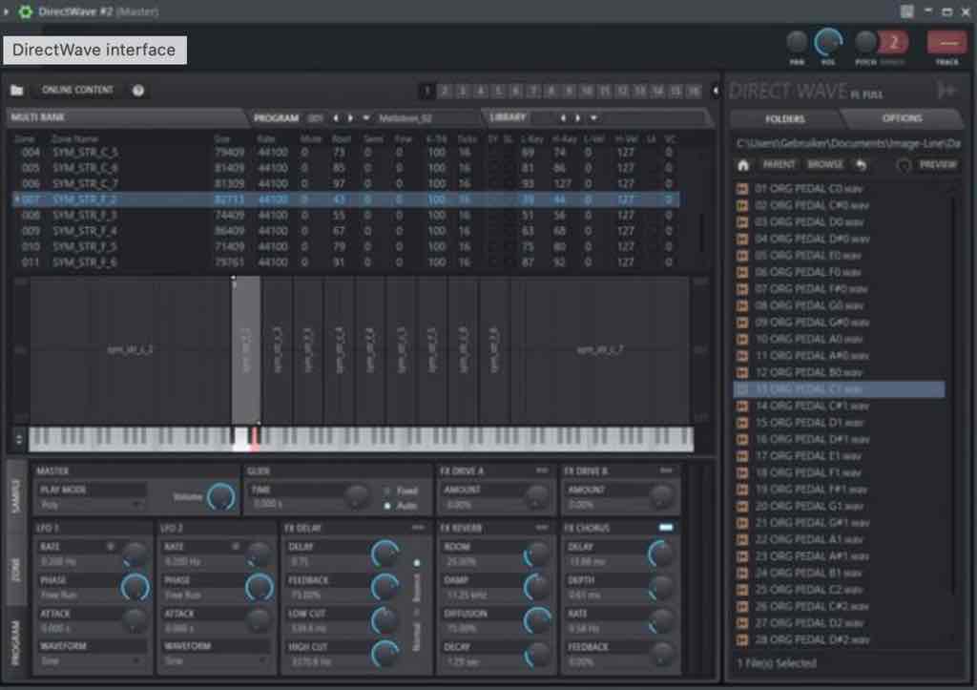The image size is (977, 690).
Task: Adjust the channel PAN knob
Action: point(797,42)
